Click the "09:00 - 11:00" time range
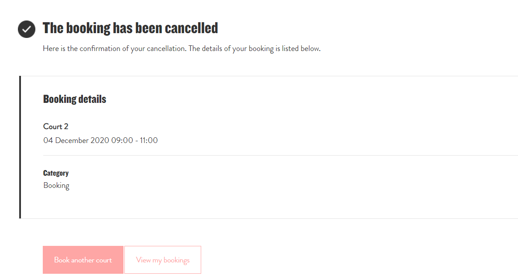This screenshot has height=279, width=518. 134,140
